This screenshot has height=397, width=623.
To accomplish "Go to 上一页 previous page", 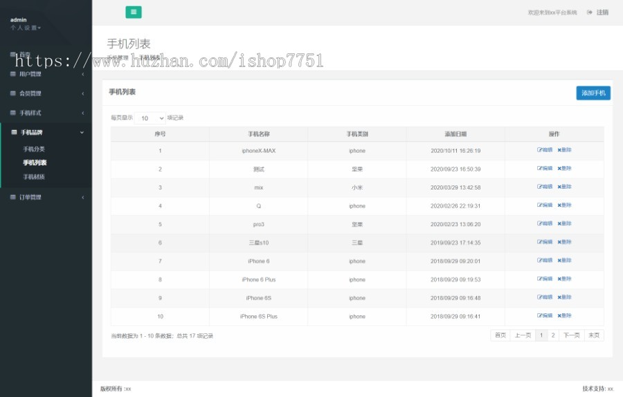I will pos(523,335).
